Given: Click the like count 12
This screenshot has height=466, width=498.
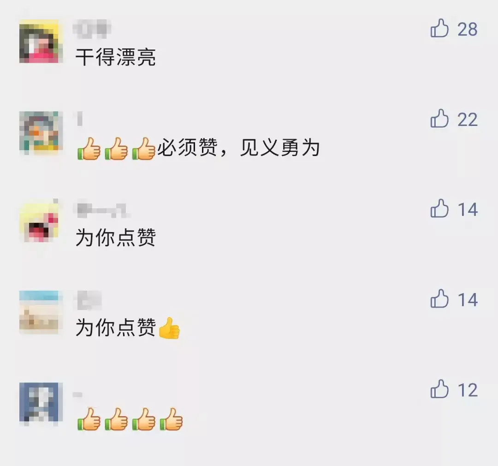Looking at the screenshot, I should click(468, 390).
